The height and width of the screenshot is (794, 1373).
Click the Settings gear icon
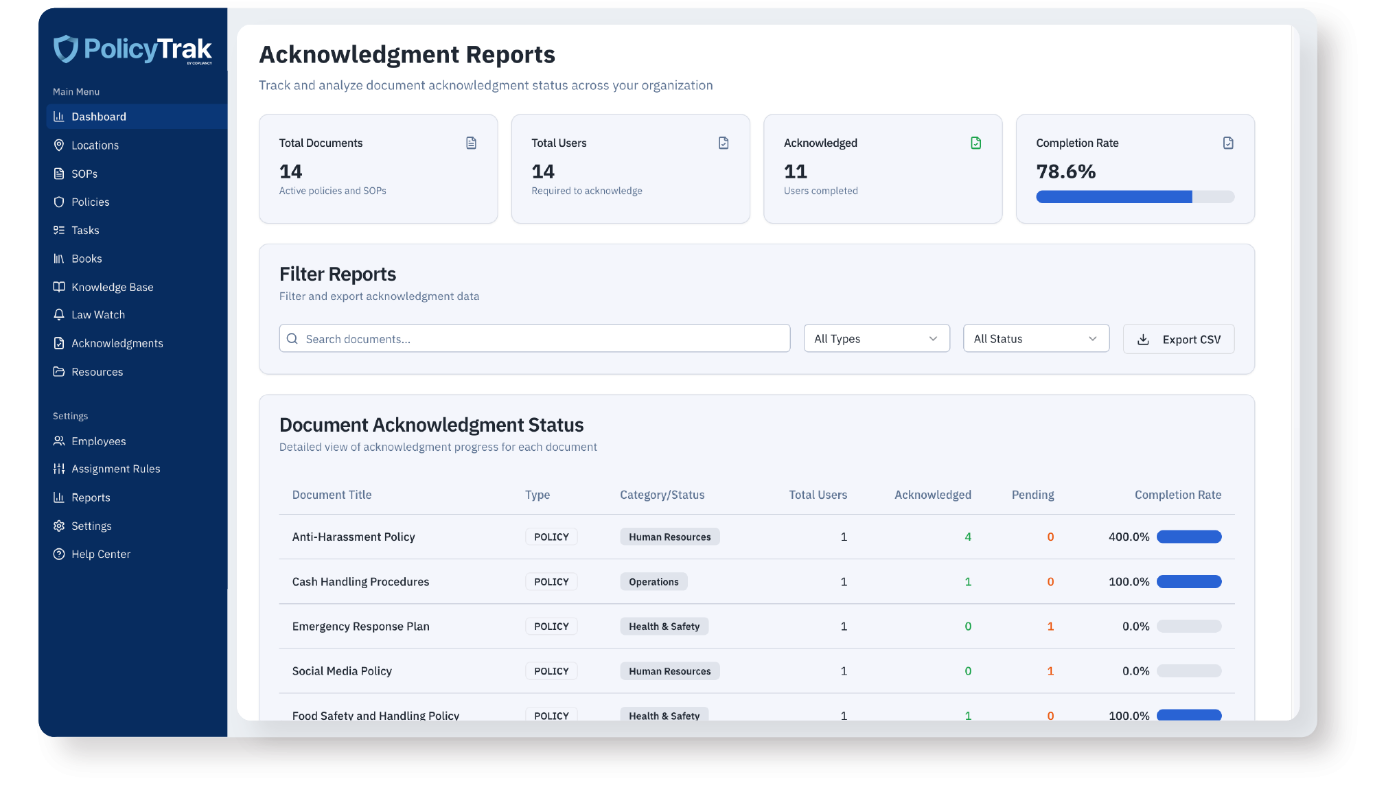click(x=59, y=526)
